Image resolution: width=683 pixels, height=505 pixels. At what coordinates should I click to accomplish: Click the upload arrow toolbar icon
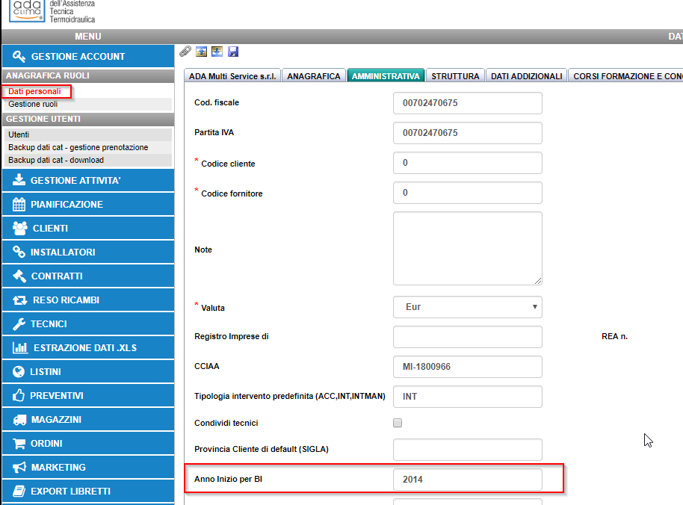(201, 52)
